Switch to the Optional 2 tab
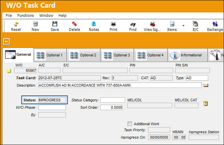The image size is (224, 145). (x=83, y=55)
